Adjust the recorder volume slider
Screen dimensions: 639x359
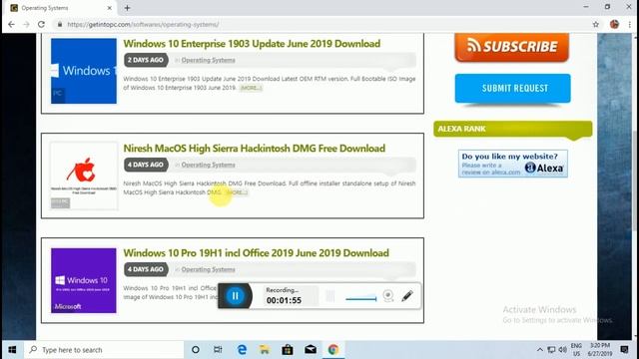(361, 299)
